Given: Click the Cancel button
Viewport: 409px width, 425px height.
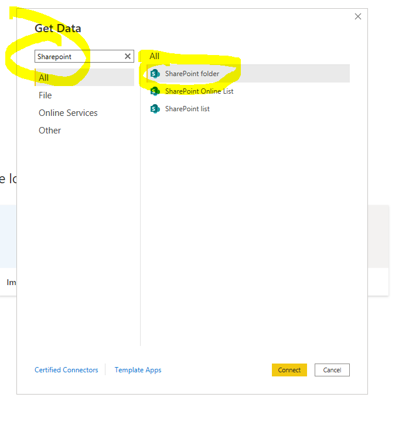Looking at the screenshot, I should (332, 370).
